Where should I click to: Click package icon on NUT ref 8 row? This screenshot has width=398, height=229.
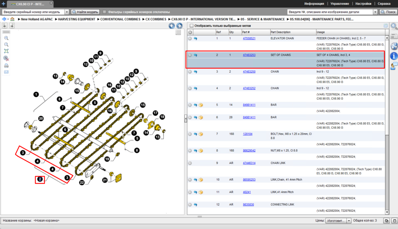[201, 151]
